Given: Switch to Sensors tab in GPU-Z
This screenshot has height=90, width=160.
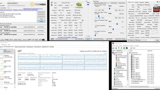Looking at the screenshot, I should point(137,2).
